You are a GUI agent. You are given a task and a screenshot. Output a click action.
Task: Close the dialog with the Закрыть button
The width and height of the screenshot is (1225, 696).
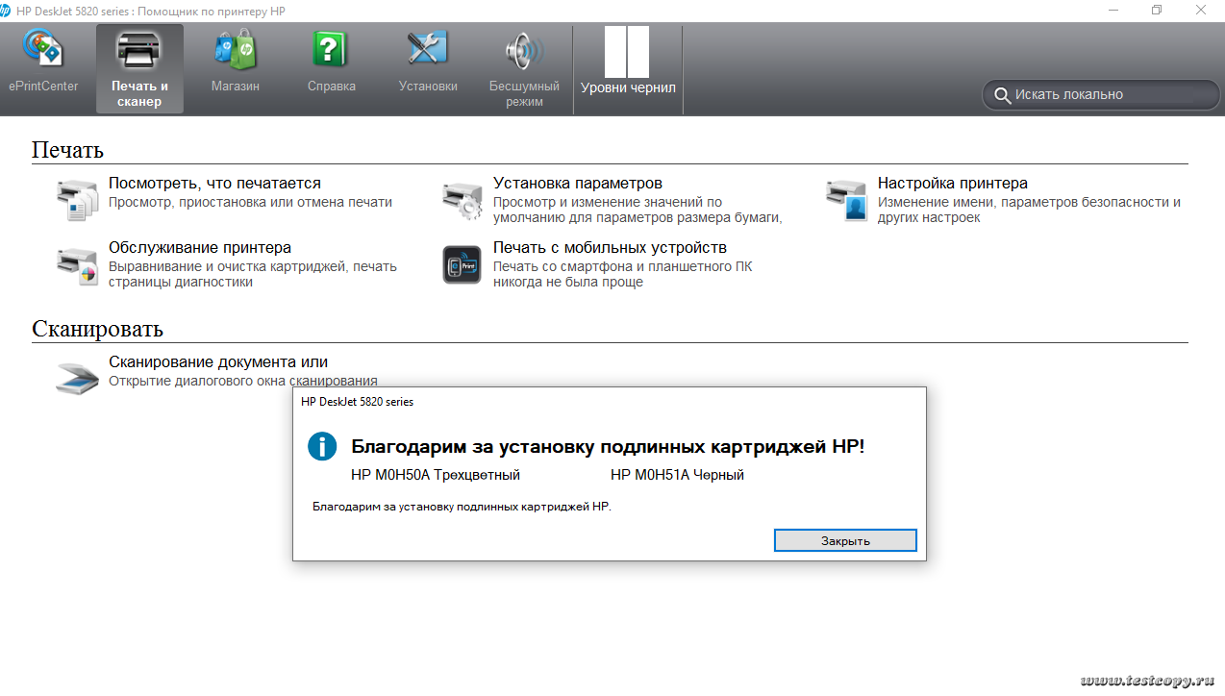[x=845, y=540]
